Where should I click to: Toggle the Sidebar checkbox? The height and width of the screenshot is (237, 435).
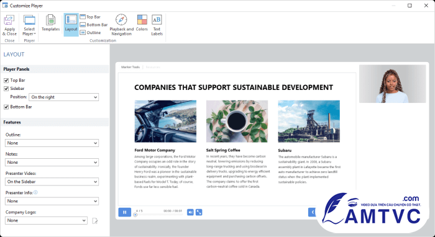click(x=6, y=89)
